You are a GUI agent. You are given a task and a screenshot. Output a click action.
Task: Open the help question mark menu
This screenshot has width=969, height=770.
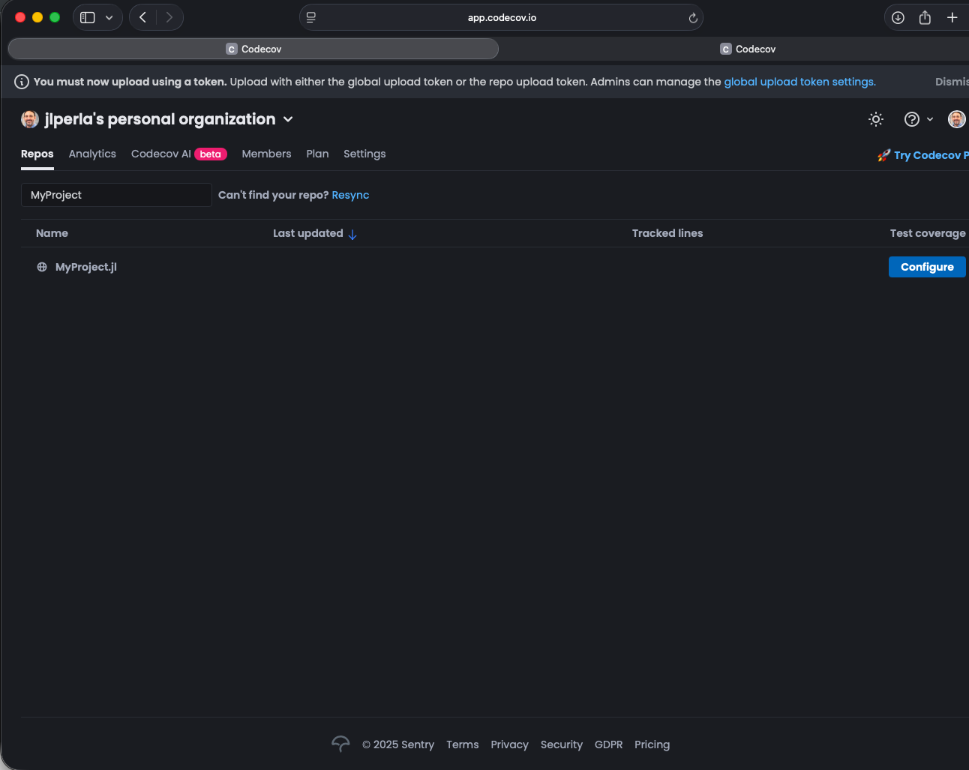tap(912, 119)
